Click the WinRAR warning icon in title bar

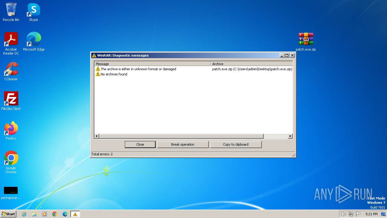tap(94, 55)
